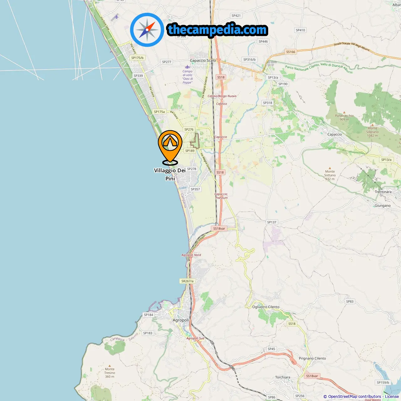This screenshot has height=401, width=401.
Task: Select the Polveracchio mountain peak marker
Action: point(344,112)
